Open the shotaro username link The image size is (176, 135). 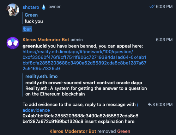click(x=31, y=7)
